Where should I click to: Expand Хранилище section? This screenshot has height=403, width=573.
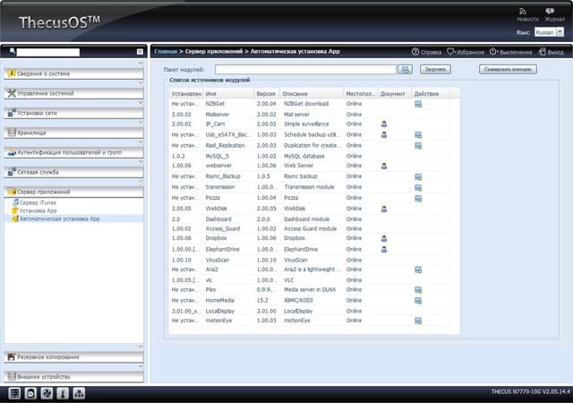coord(73,133)
